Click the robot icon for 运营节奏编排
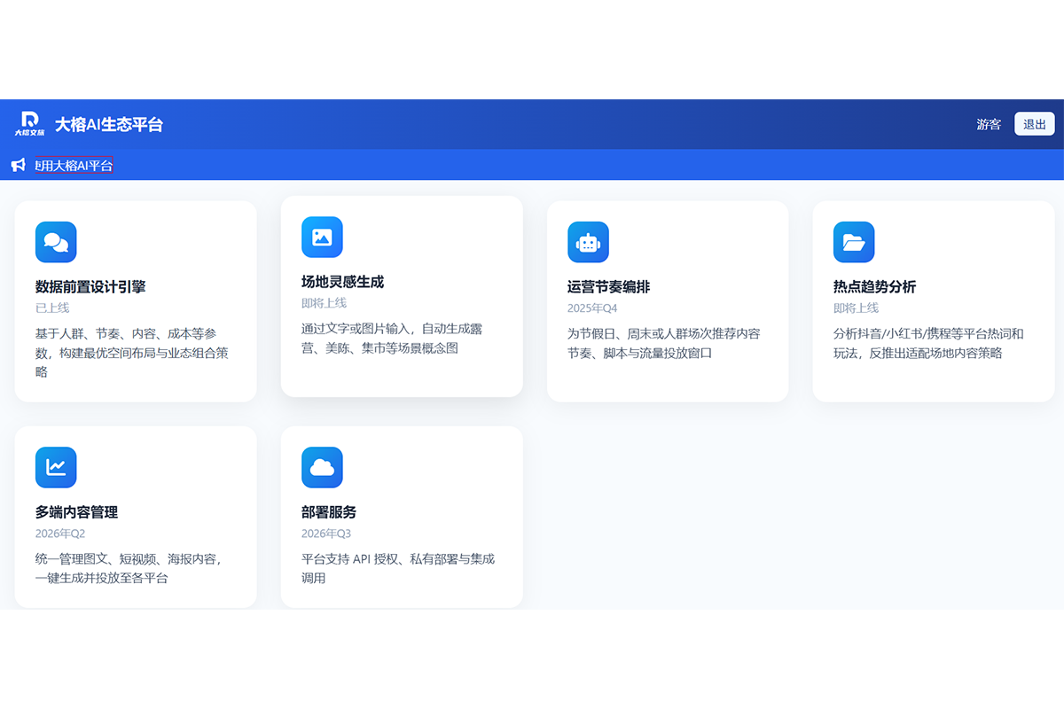1064x709 pixels. tap(588, 242)
